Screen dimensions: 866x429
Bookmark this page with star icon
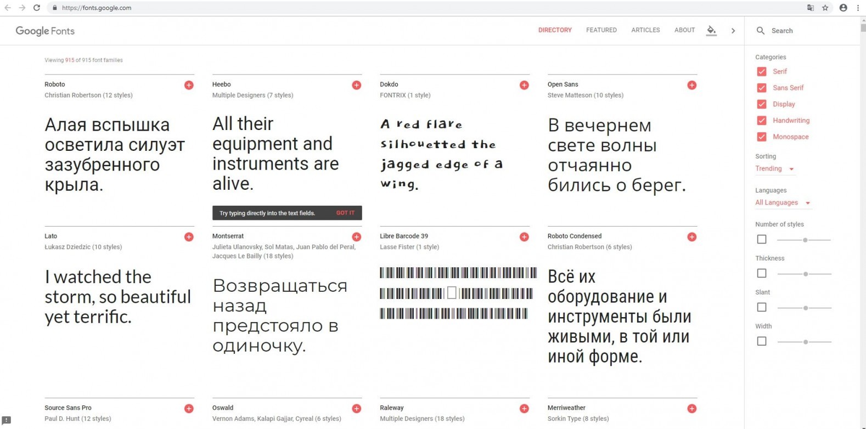point(825,8)
